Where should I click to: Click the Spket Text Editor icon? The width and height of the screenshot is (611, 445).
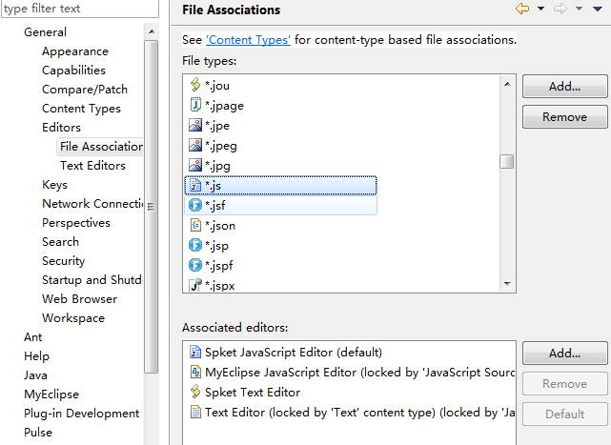196,392
